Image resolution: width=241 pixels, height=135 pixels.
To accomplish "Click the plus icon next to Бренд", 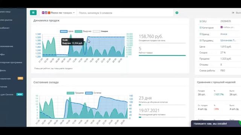I will click(200, 34).
